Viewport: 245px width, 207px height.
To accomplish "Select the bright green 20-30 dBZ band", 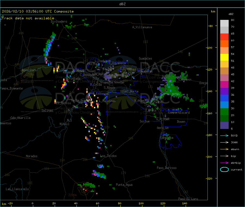I will coord(224,112).
